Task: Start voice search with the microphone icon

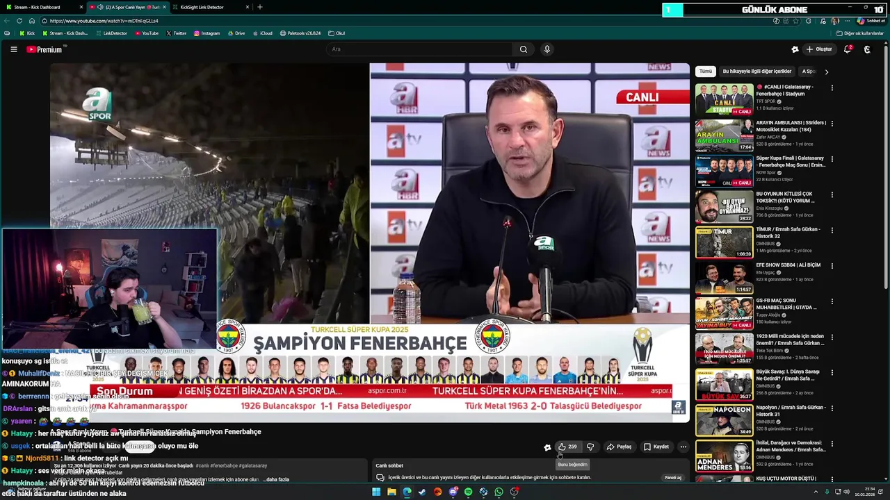Action: (547, 49)
